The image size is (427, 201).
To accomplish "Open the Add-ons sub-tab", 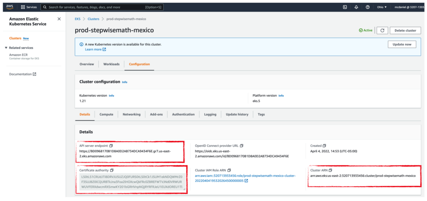I will [x=156, y=114].
